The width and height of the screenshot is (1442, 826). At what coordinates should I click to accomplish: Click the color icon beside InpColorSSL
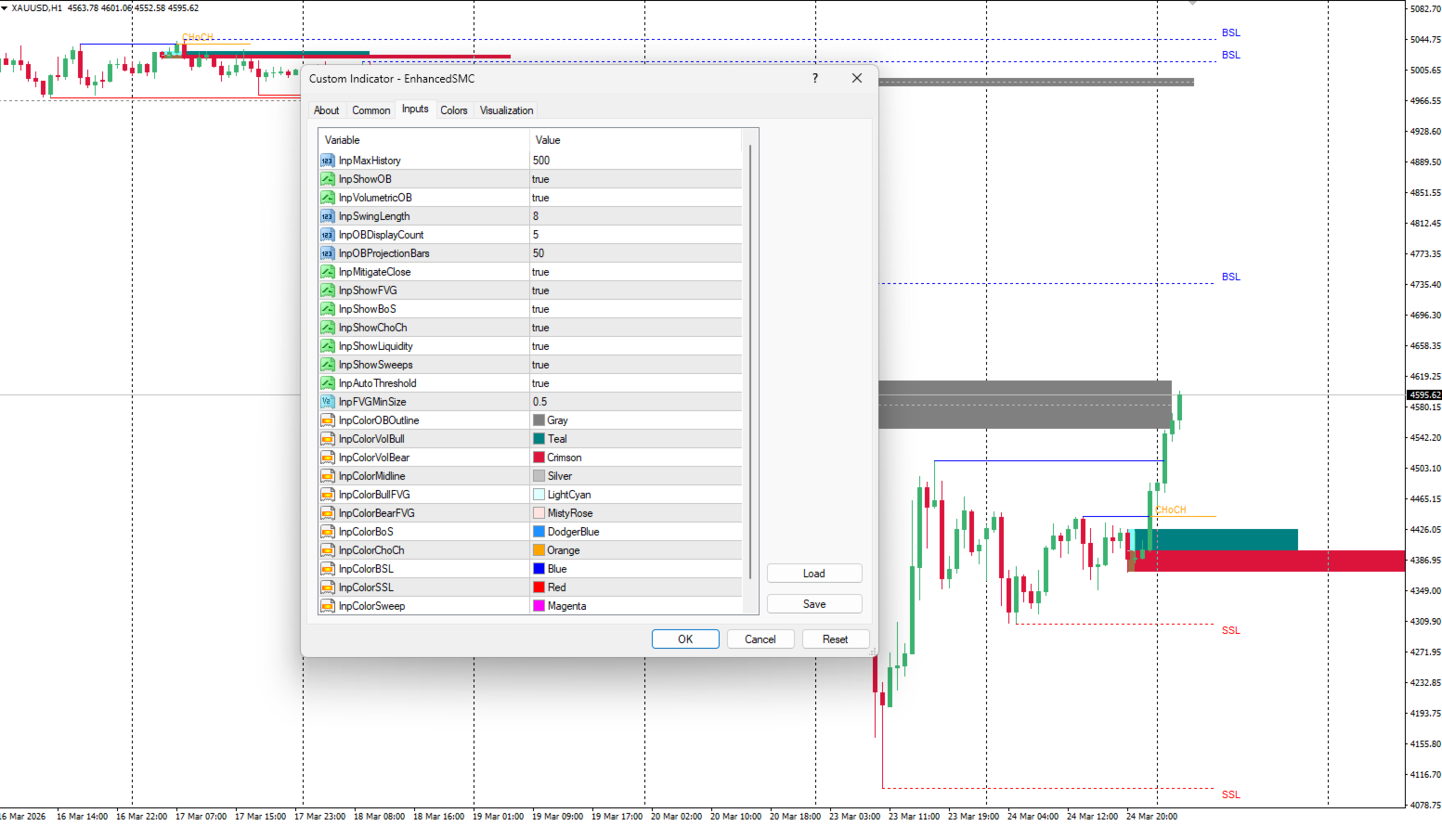click(328, 587)
